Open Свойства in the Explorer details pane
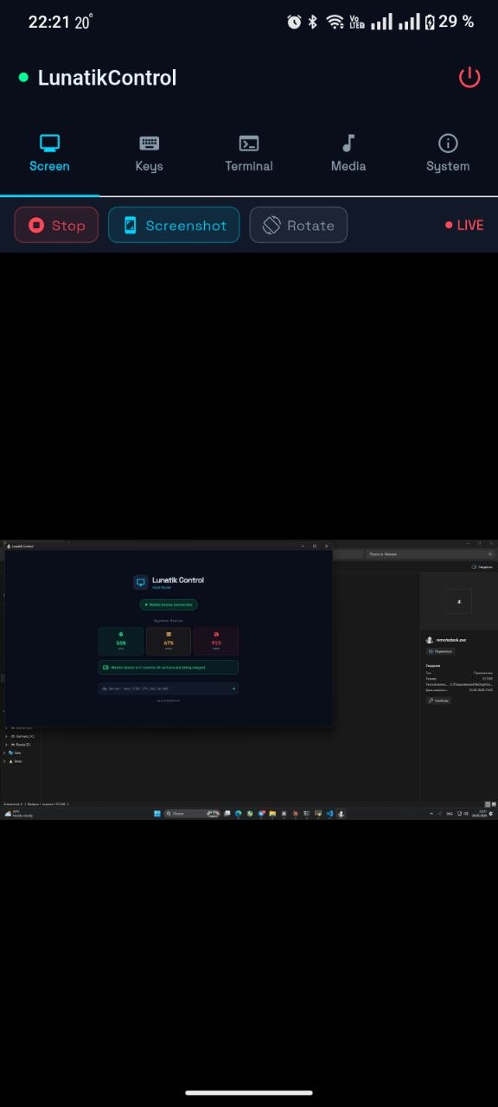The height and width of the screenshot is (1107, 498). [x=438, y=701]
